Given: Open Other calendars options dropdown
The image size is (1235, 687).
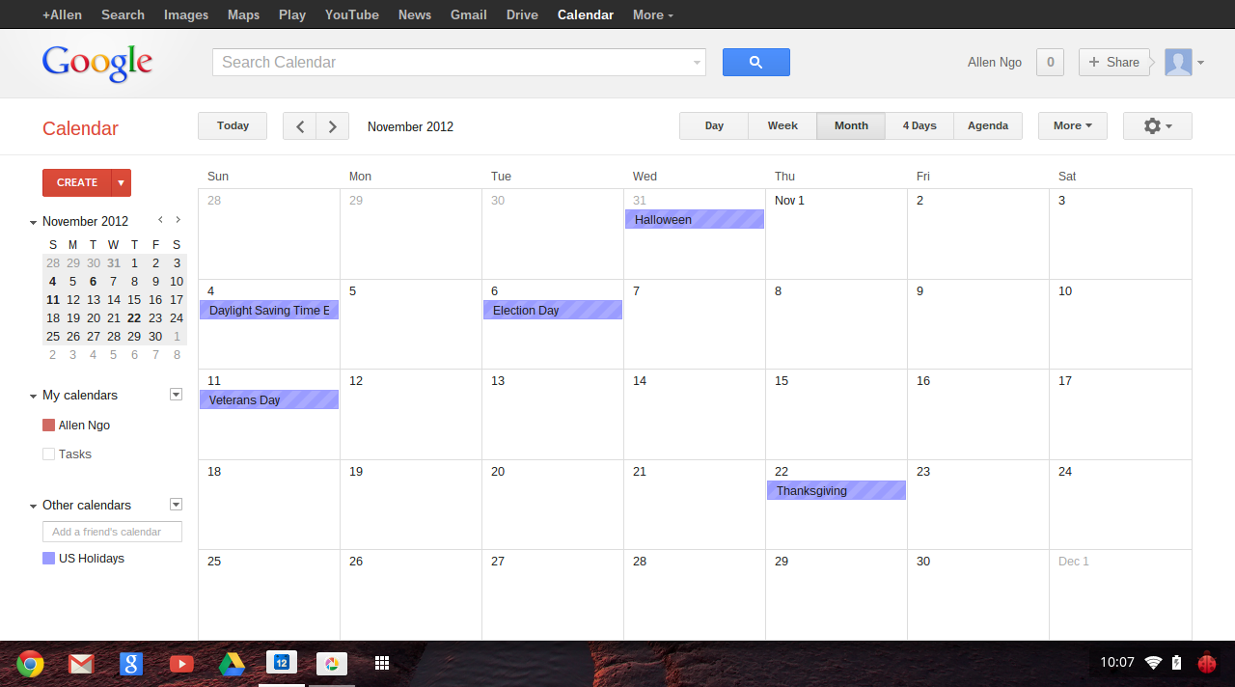Looking at the screenshot, I should [176, 505].
